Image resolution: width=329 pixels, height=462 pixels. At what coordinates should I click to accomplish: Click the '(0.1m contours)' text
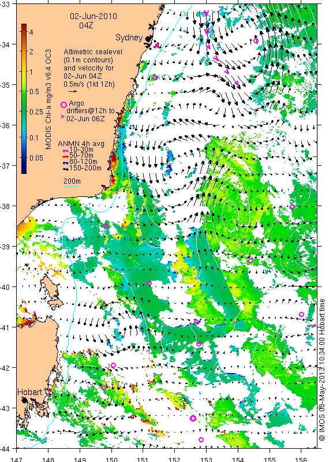click(x=88, y=60)
